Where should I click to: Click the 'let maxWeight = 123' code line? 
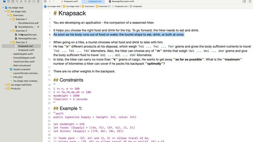pyautogui.click(x=69, y=124)
